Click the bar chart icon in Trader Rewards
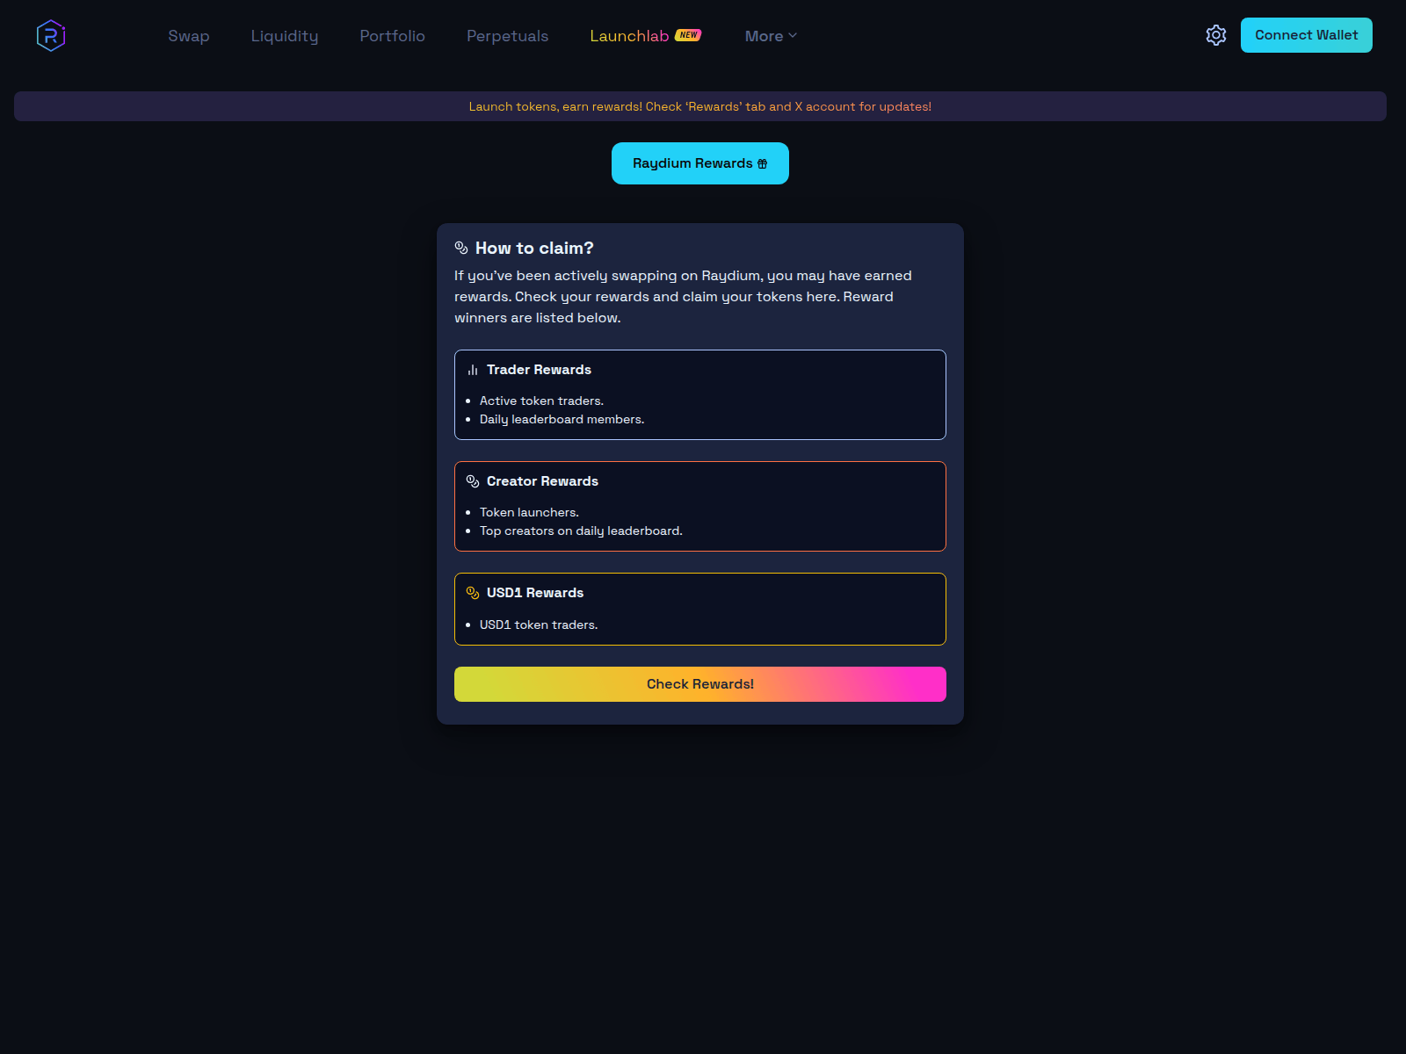Viewport: 1406px width, 1054px height. click(473, 370)
